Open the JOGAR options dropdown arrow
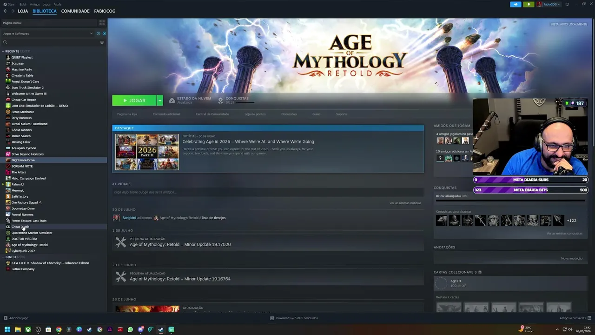The width and height of the screenshot is (595, 335). click(160, 100)
